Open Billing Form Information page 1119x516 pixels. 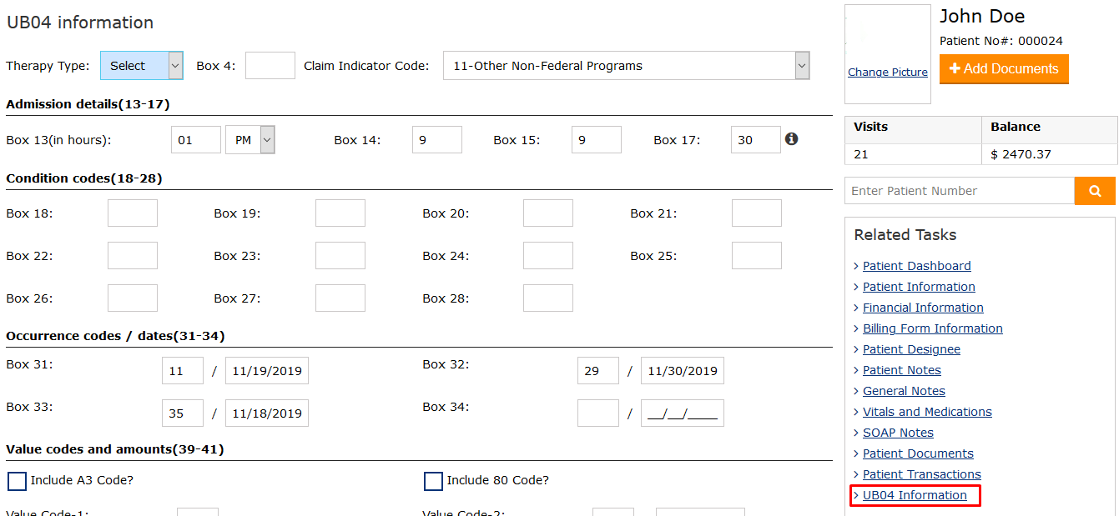point(932,328)
